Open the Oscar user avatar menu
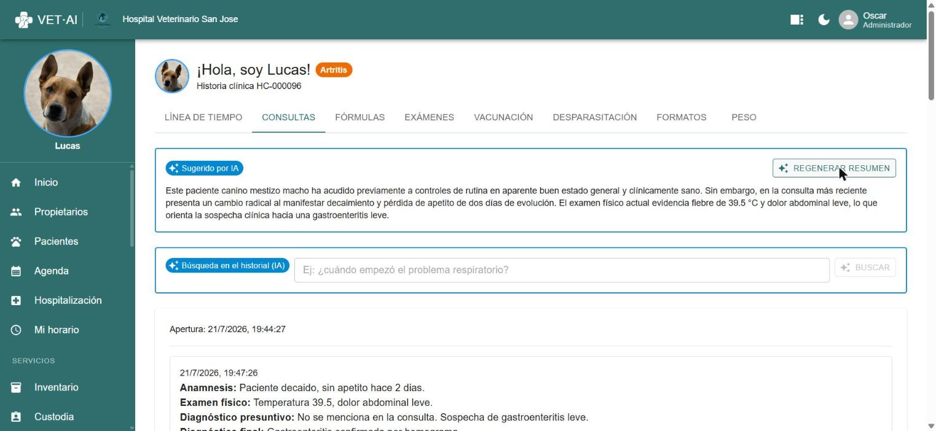This screenshot has width=936, height=431. [848, 20]
